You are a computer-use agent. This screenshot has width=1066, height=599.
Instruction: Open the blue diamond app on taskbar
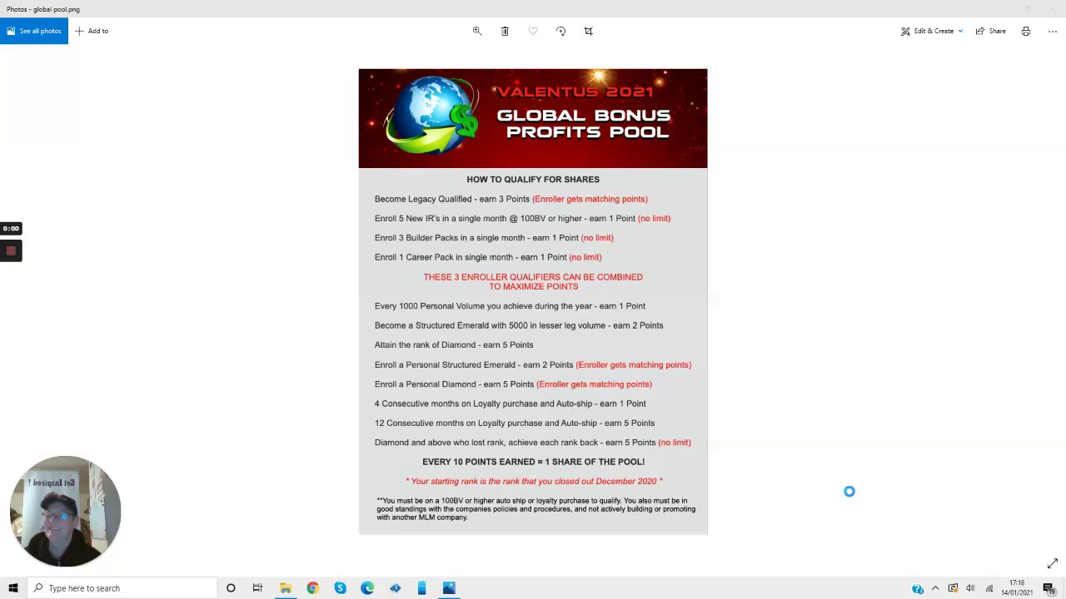coord(395,588)
